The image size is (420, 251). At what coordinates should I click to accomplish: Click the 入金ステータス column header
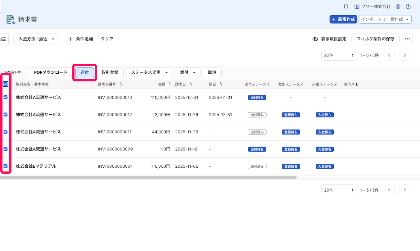tap(325, 84)
